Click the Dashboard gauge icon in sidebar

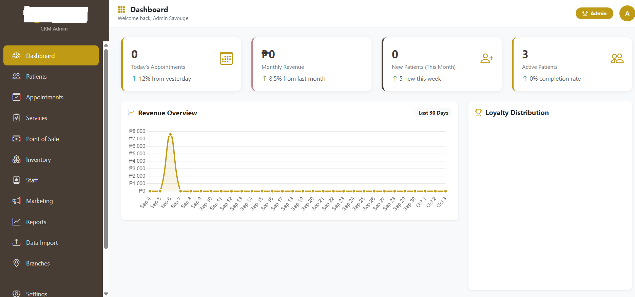coord(16,56)
